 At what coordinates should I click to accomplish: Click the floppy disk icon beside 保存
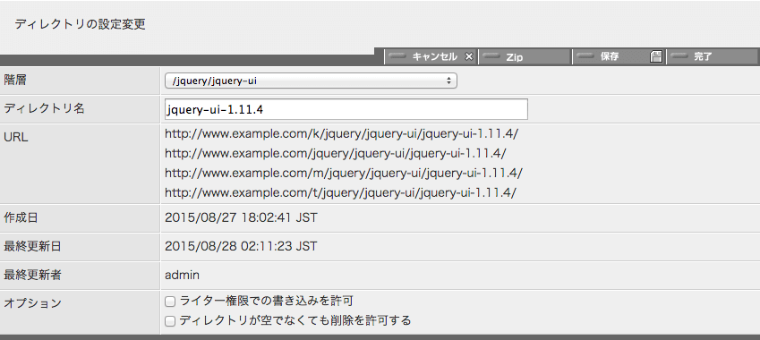coord(656,56)
